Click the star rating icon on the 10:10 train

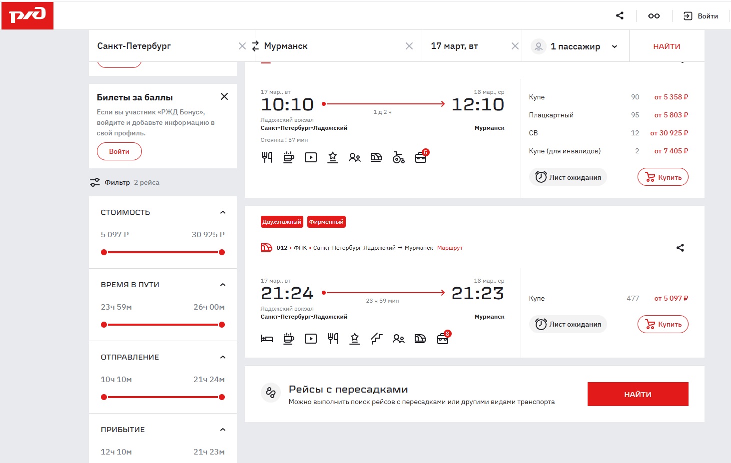[333, 157]
